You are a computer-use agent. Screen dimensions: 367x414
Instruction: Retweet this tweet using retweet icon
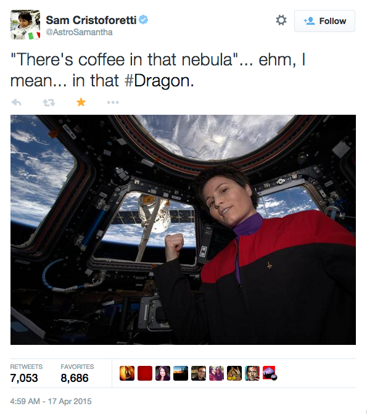click(x=49, y=102)
